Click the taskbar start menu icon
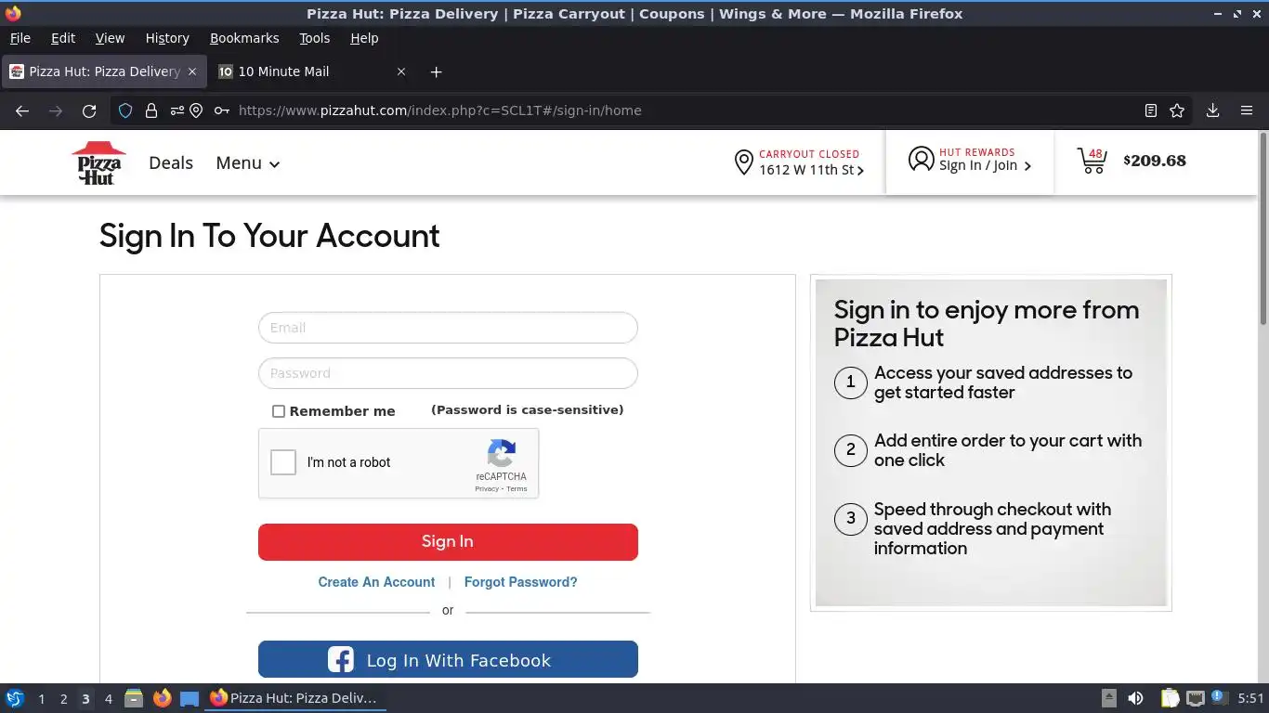The height and width of the screenshot is (713, 1269). (15, 698)
